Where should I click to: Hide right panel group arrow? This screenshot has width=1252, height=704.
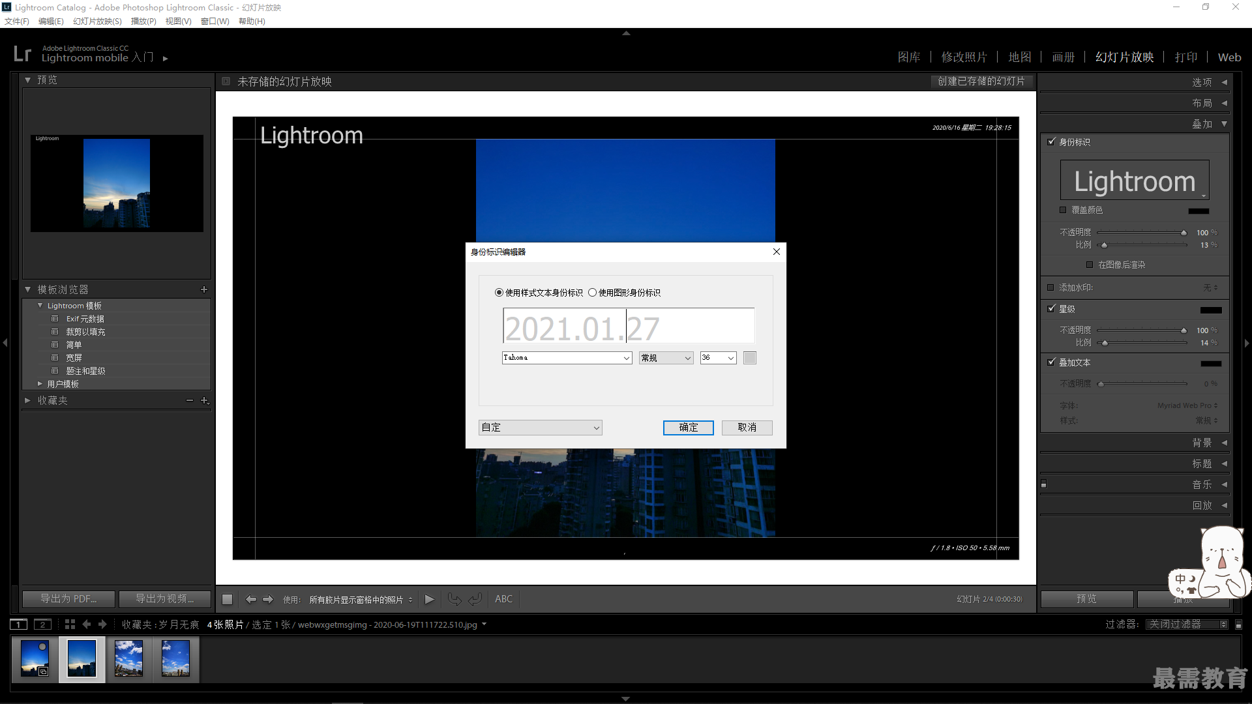[1247, 343]
